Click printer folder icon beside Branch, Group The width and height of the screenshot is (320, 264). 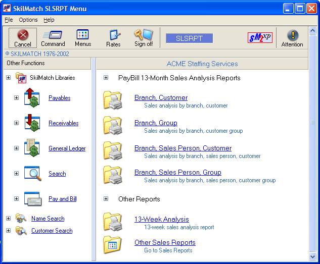click(113, 125)
